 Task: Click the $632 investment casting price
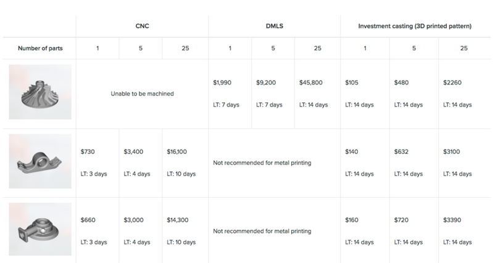point(402,152)
